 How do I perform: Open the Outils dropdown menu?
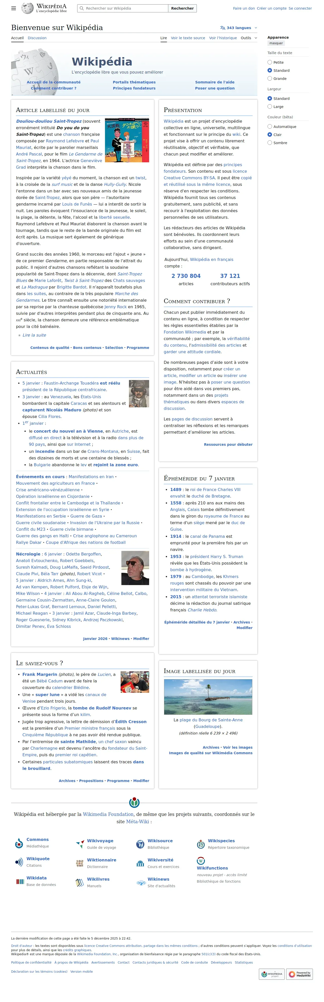[249, 38]
